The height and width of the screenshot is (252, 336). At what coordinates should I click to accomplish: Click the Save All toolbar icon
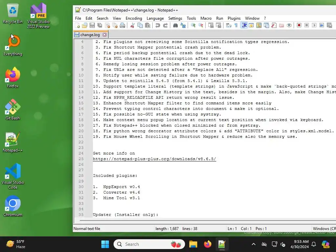point(100,26)
